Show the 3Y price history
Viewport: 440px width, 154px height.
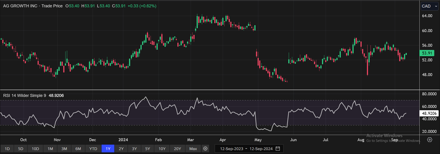[x=134, y=149]
